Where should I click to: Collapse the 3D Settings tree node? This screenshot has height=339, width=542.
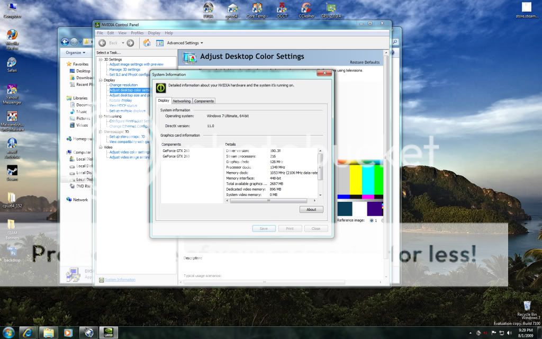tap(101, 59)
